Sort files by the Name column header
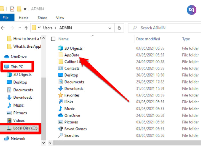Image resolution: width=201 pixels, height=151 pixels. coord(64,39)
